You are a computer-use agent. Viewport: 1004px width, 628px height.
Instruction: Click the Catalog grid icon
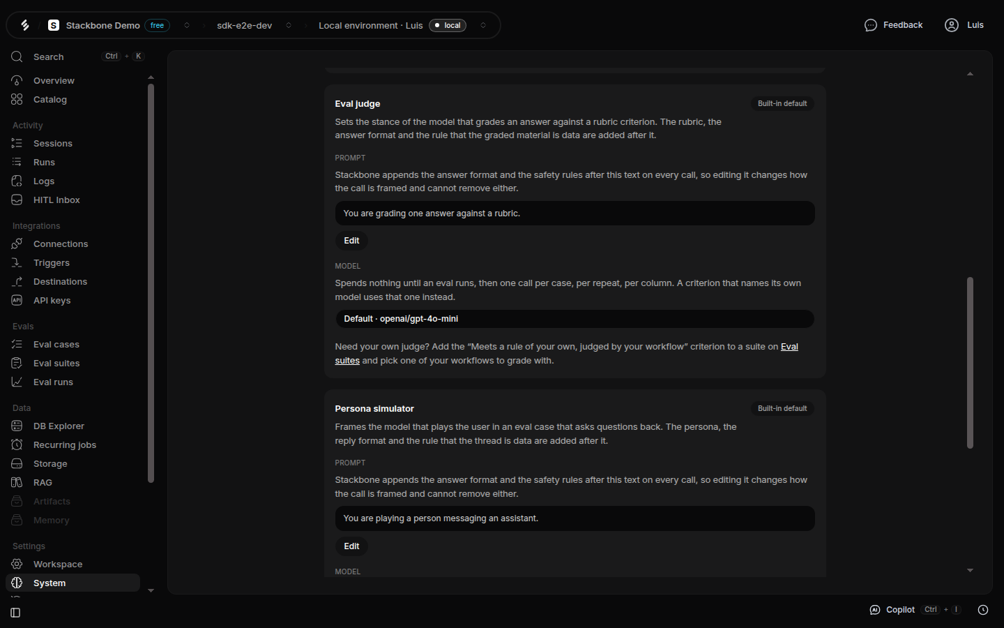pos(17,99)
